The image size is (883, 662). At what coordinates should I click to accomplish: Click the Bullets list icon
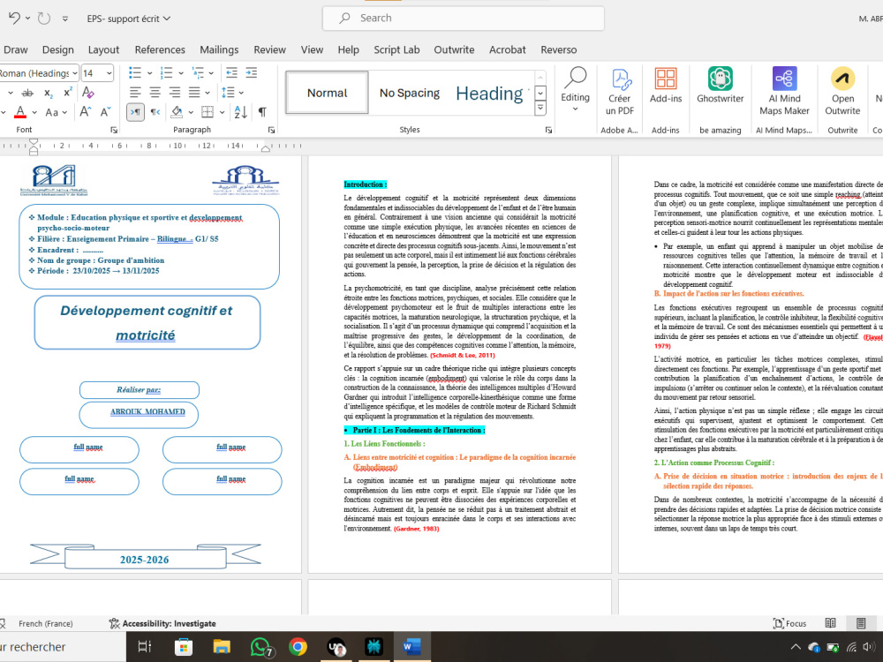(x=135, y=72)
